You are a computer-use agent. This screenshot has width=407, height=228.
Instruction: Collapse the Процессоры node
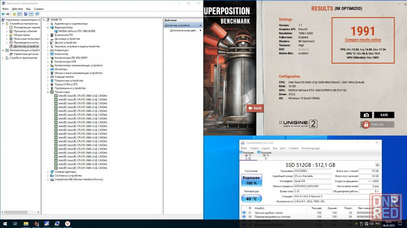[x=48, y=92]
